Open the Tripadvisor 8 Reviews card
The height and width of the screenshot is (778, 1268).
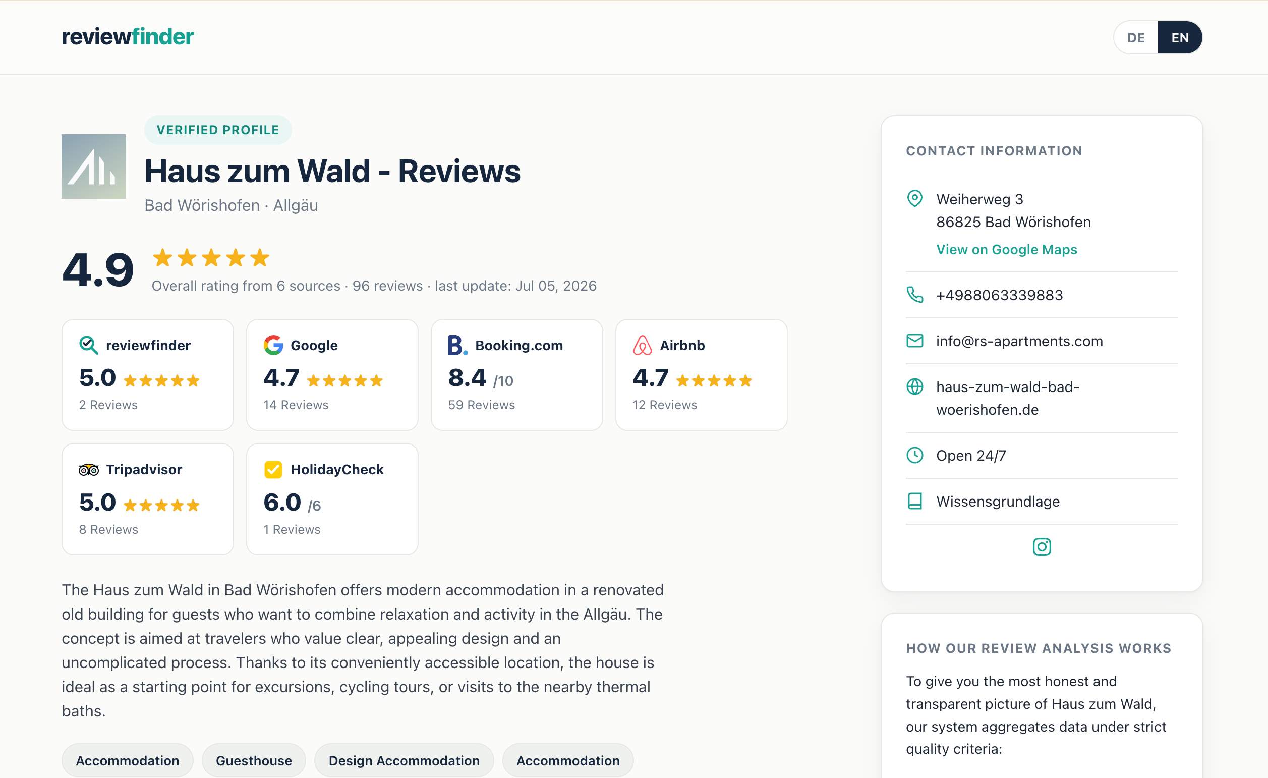pyautogui.click(x=148, y=499)
